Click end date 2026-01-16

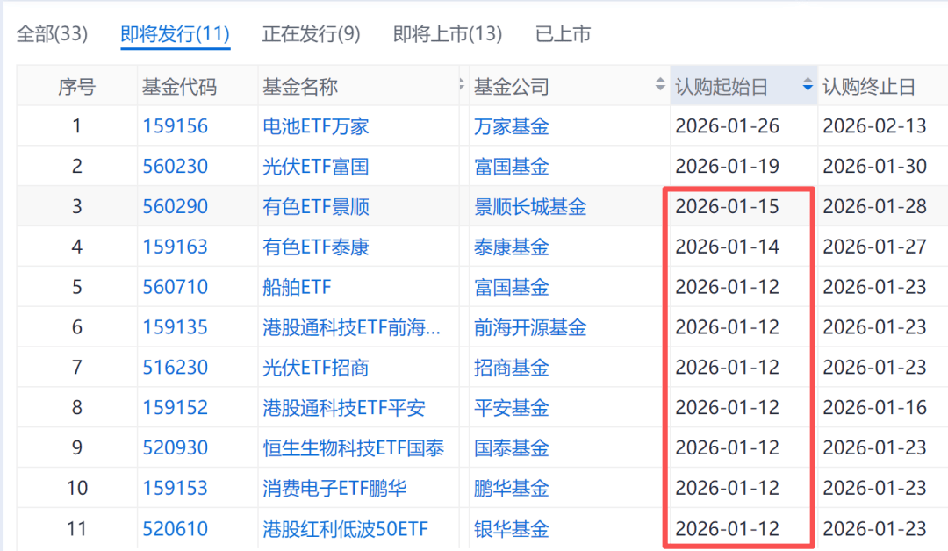click(x=875, y=407)
